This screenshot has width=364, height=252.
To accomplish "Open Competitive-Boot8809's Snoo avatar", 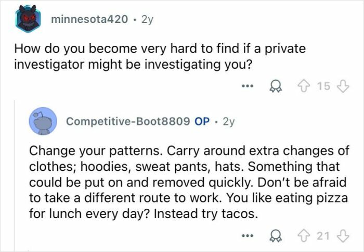I will [x=43, y=121].
